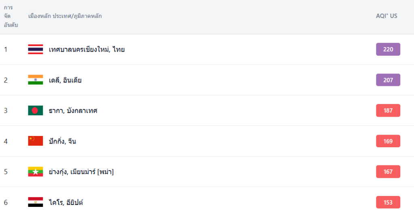Viewport: 414px width, 217px height.
Task: Click the purple 207 AQI badge
Action: [x=388, y=80]
